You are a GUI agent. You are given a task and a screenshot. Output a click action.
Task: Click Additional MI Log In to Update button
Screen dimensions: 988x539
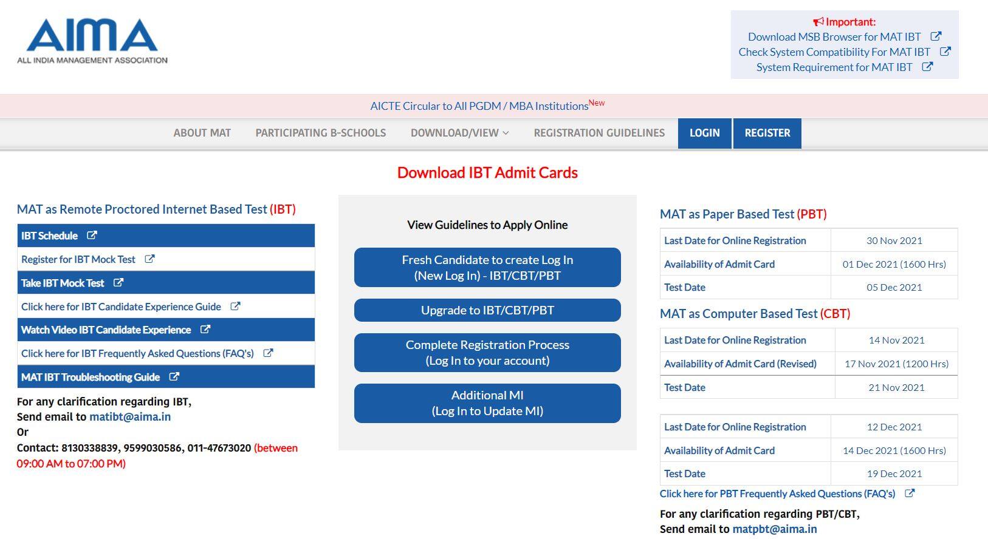click(487, 403)
